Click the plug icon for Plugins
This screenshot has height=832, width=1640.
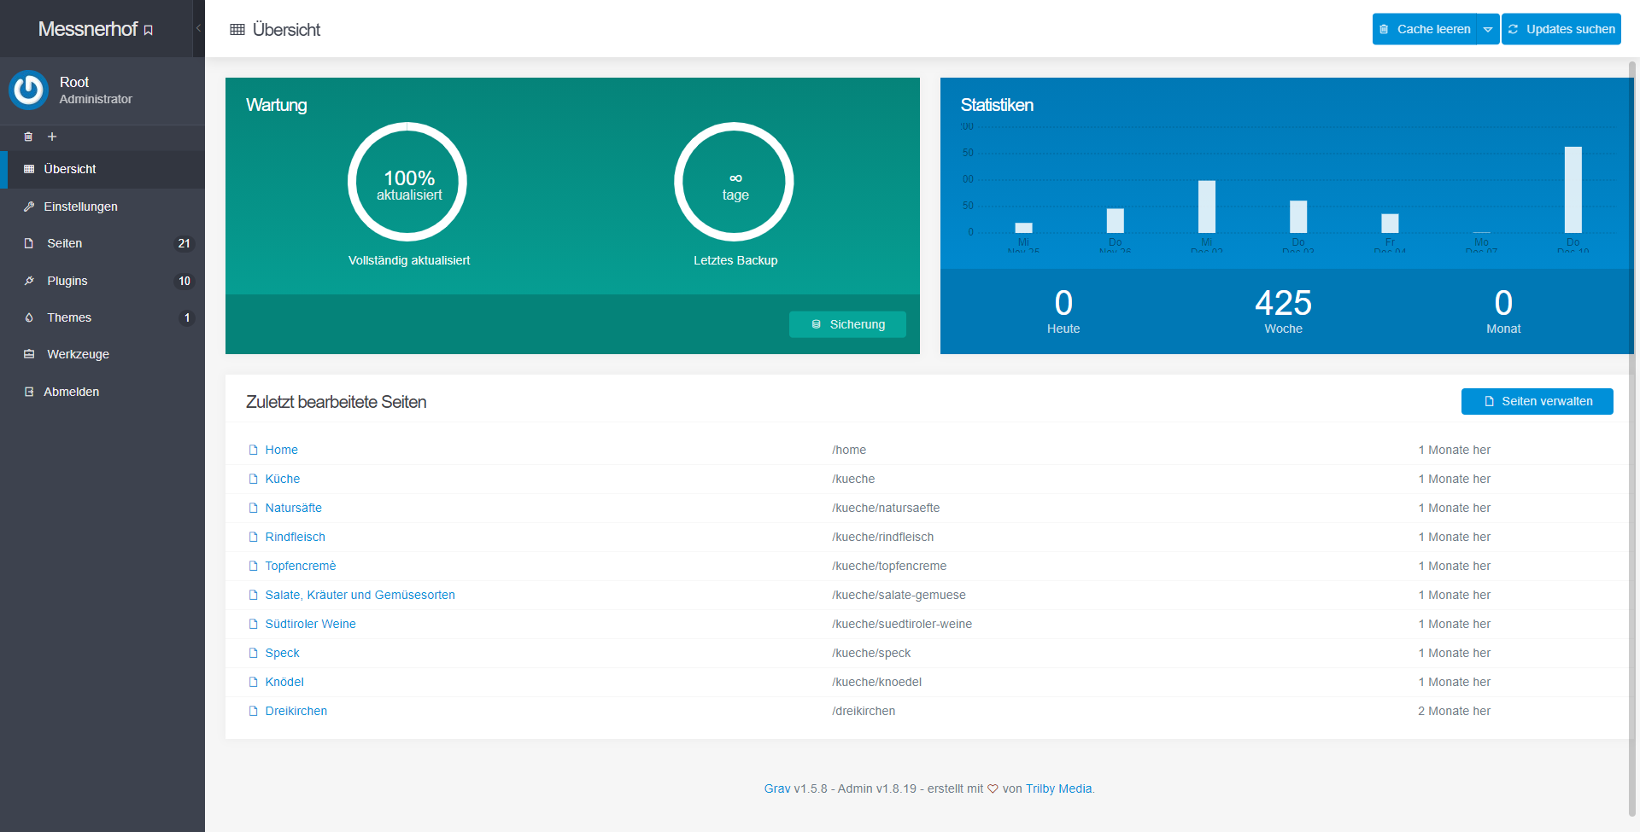click(x=29, y=281)
